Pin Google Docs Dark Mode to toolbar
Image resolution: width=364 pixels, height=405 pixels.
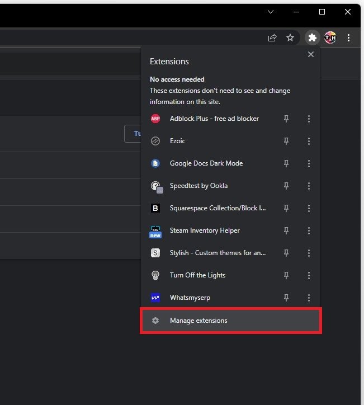point(286,163)
